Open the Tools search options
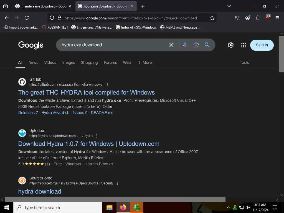Viewport: 284px width, 213px height. point(244,62)
